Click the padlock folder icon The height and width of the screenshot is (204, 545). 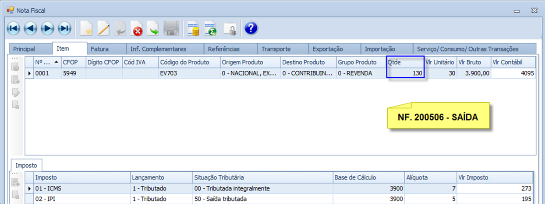pyautogui.click(x=230, y=29)
